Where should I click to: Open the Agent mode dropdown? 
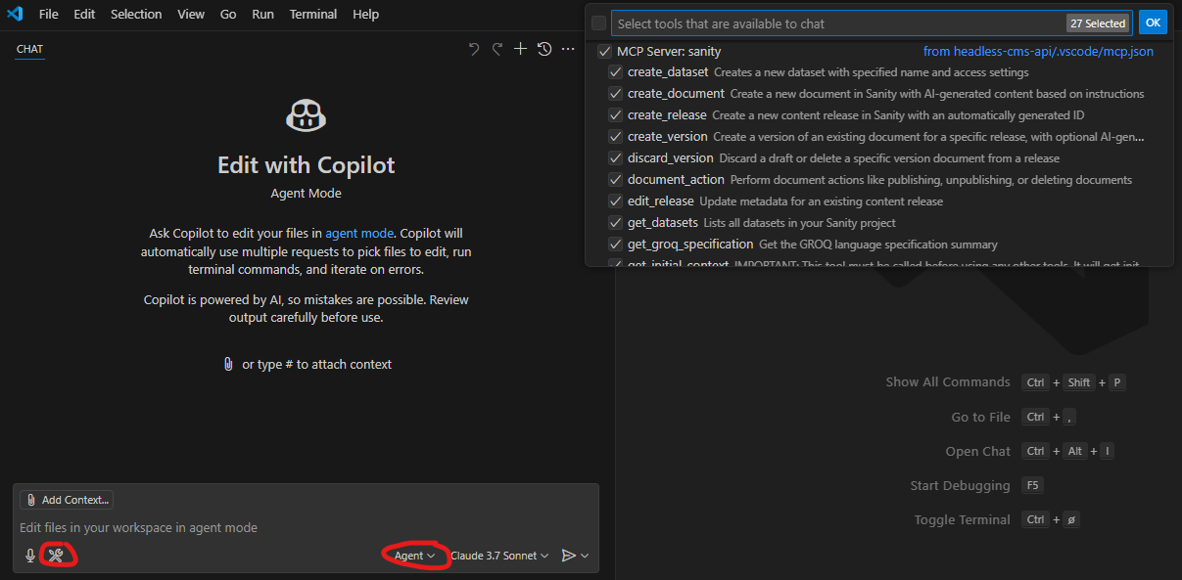pos(415,555)
